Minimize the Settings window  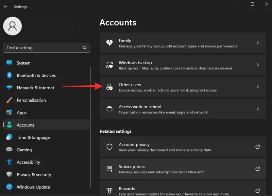tap(238, 4)
